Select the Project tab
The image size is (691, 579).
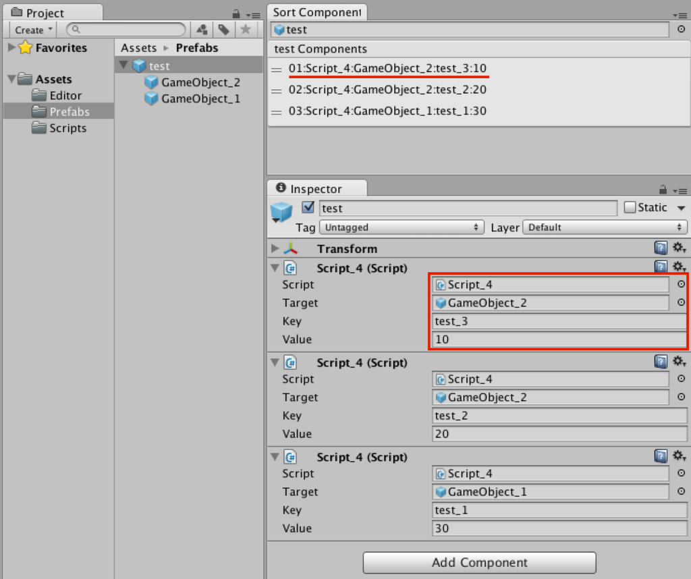(x=53, y=13)
